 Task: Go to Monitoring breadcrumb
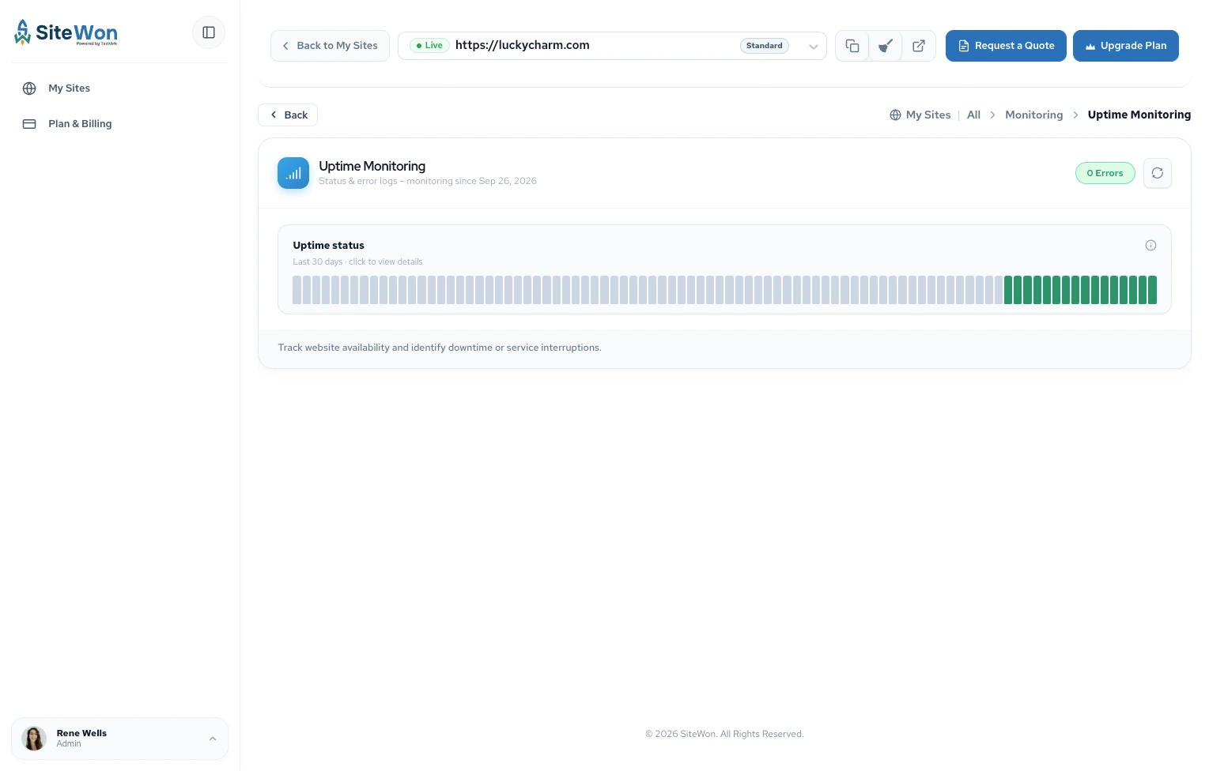(x=1033, y=115)
